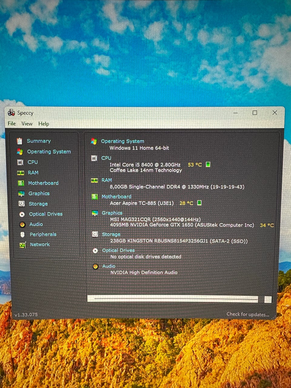Open the Storage heading link in summary

[x=111, y=234]
